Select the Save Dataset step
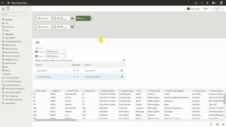The image size is (226, 127). pos(8,38)
